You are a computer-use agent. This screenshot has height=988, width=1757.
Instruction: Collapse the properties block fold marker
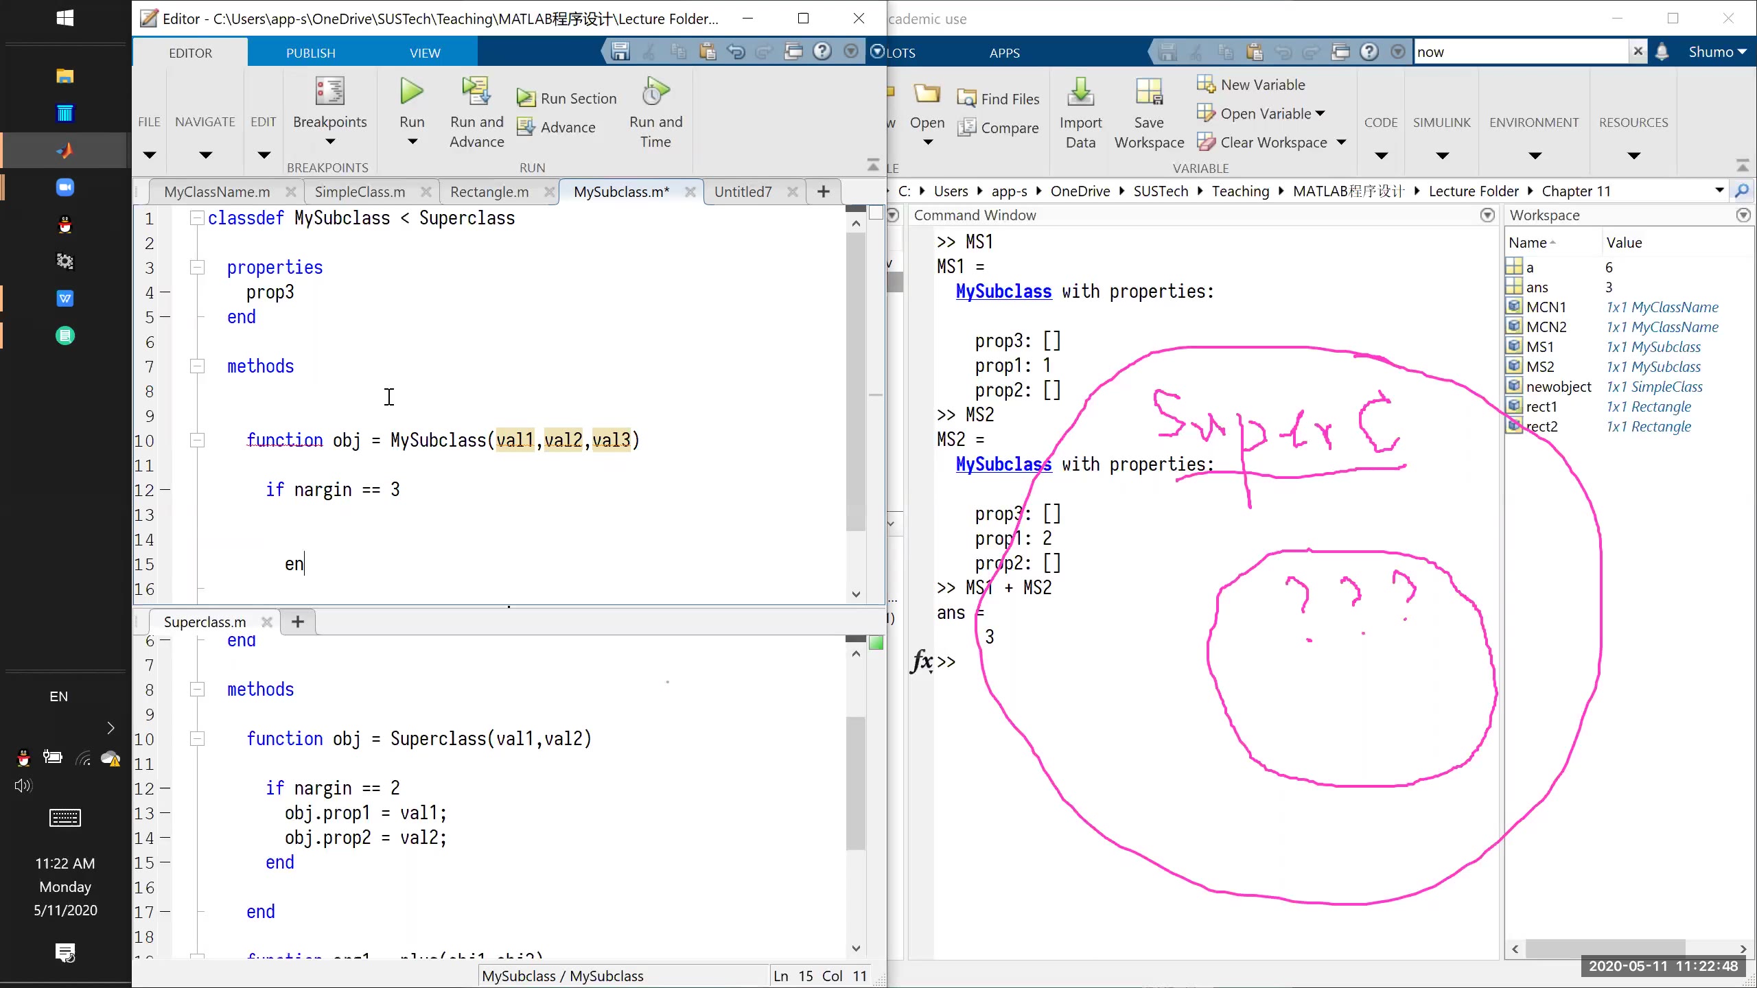[197, 268]
